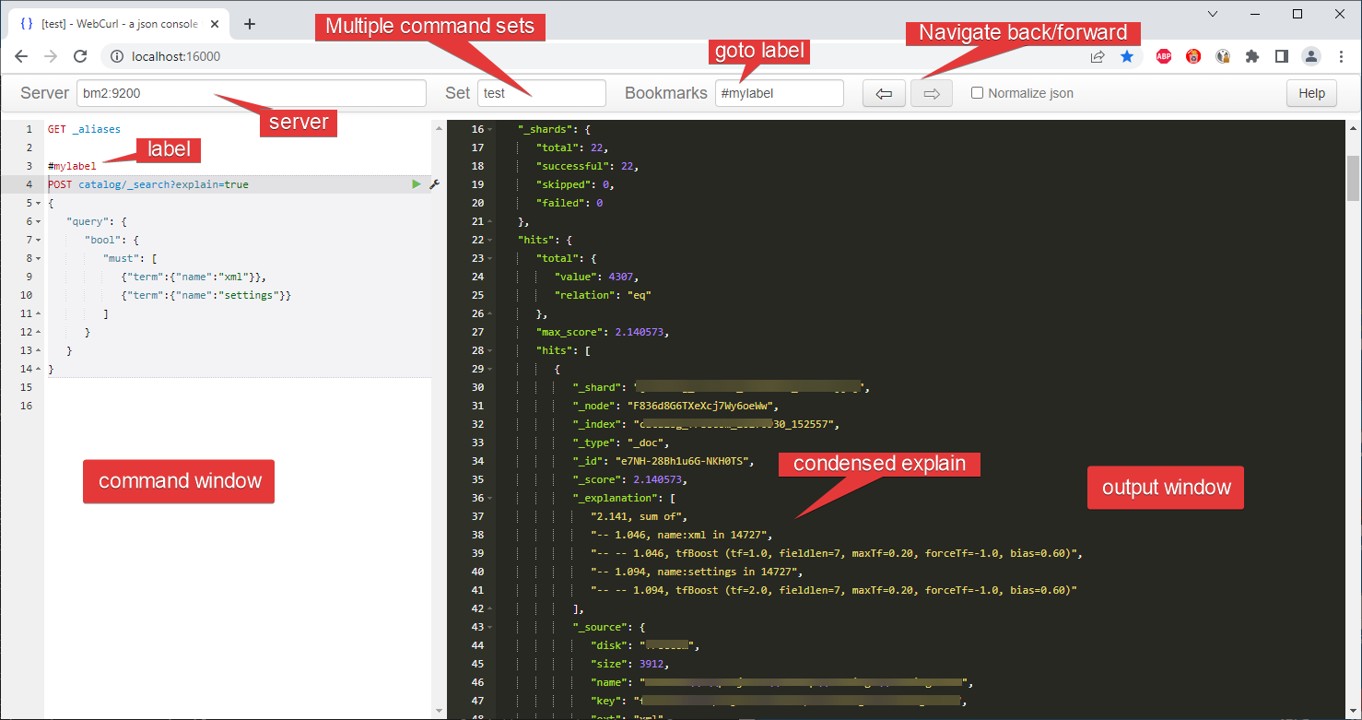The image size is (1362, 720).
Task: Fold the "total" object at output line 23
Action: tap(490, 258)
